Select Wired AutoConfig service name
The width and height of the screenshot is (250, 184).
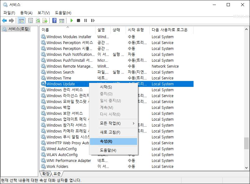click(x=61, y=149)
